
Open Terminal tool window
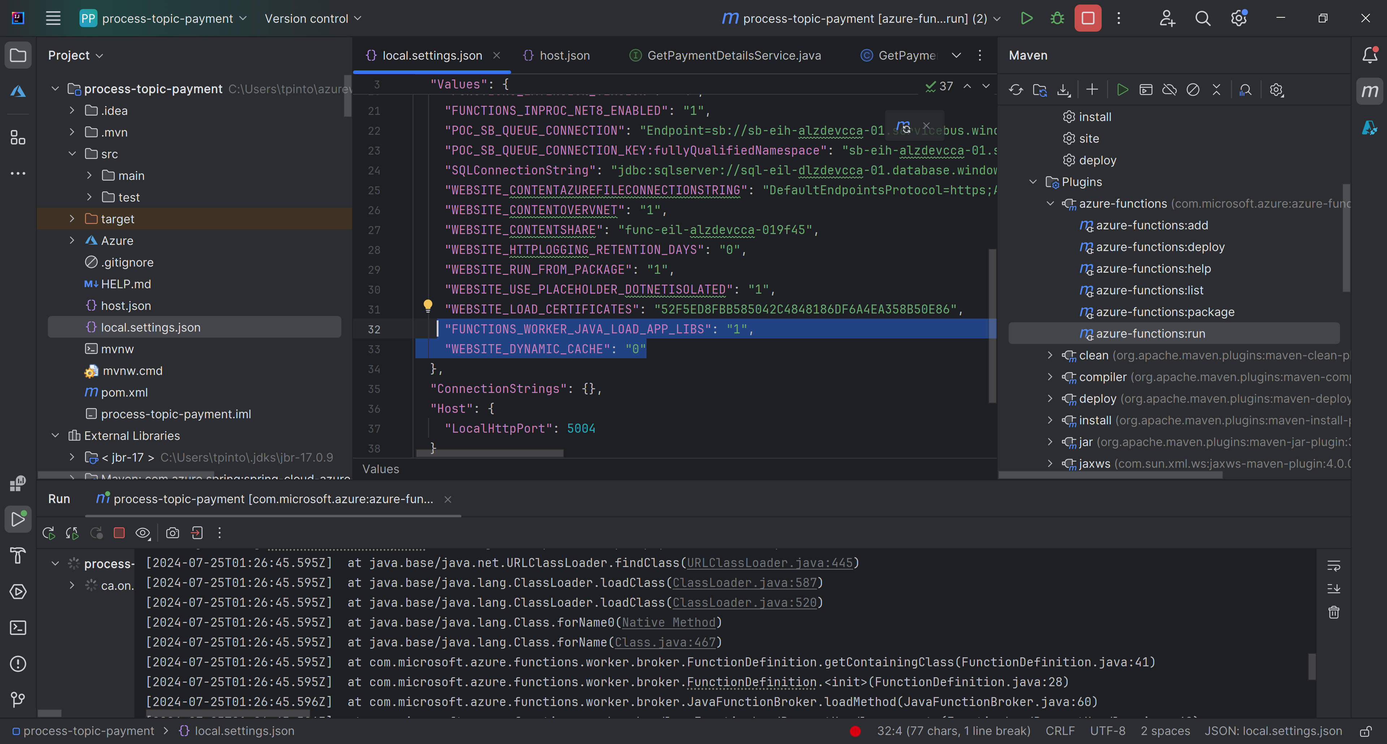18,628
